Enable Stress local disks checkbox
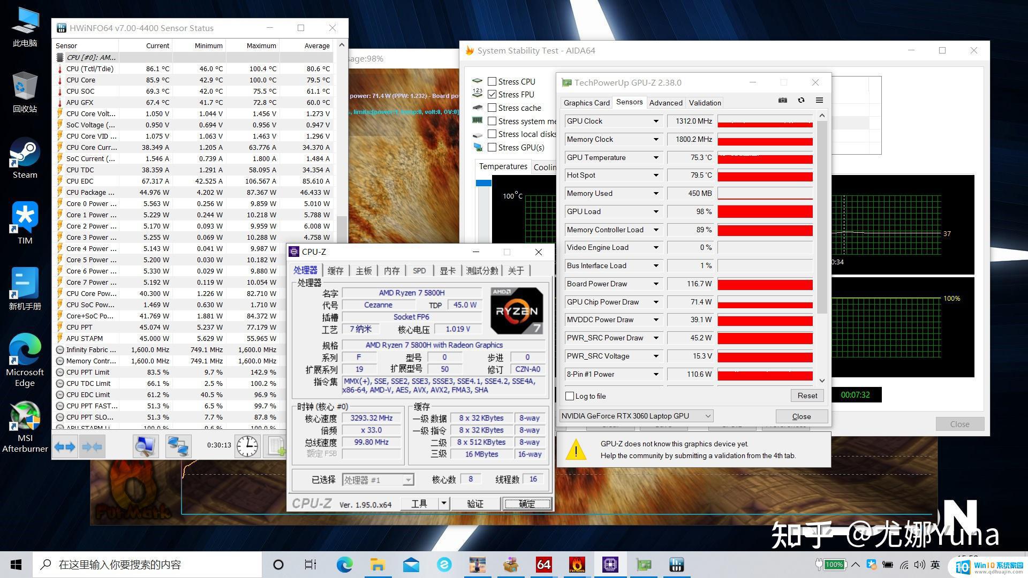Screen dimensions: 1028x578 492,134
